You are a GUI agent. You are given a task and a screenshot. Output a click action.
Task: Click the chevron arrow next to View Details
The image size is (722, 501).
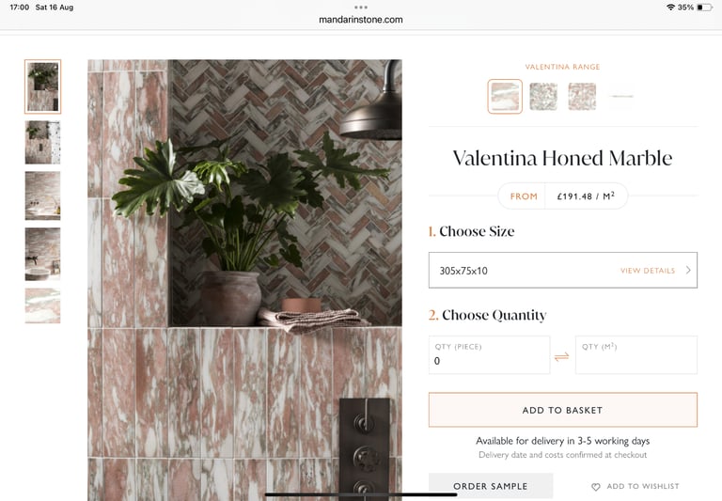688,271
